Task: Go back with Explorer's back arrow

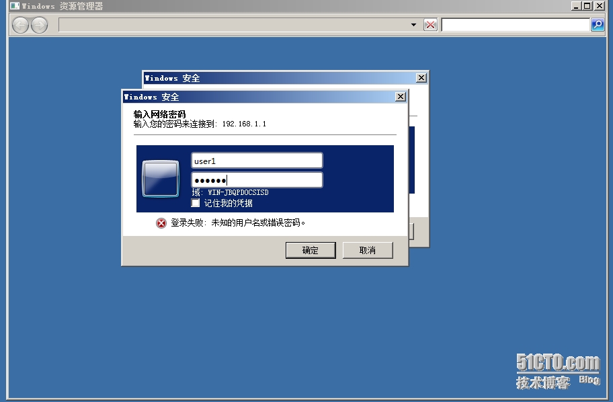Action: point(20,26)
